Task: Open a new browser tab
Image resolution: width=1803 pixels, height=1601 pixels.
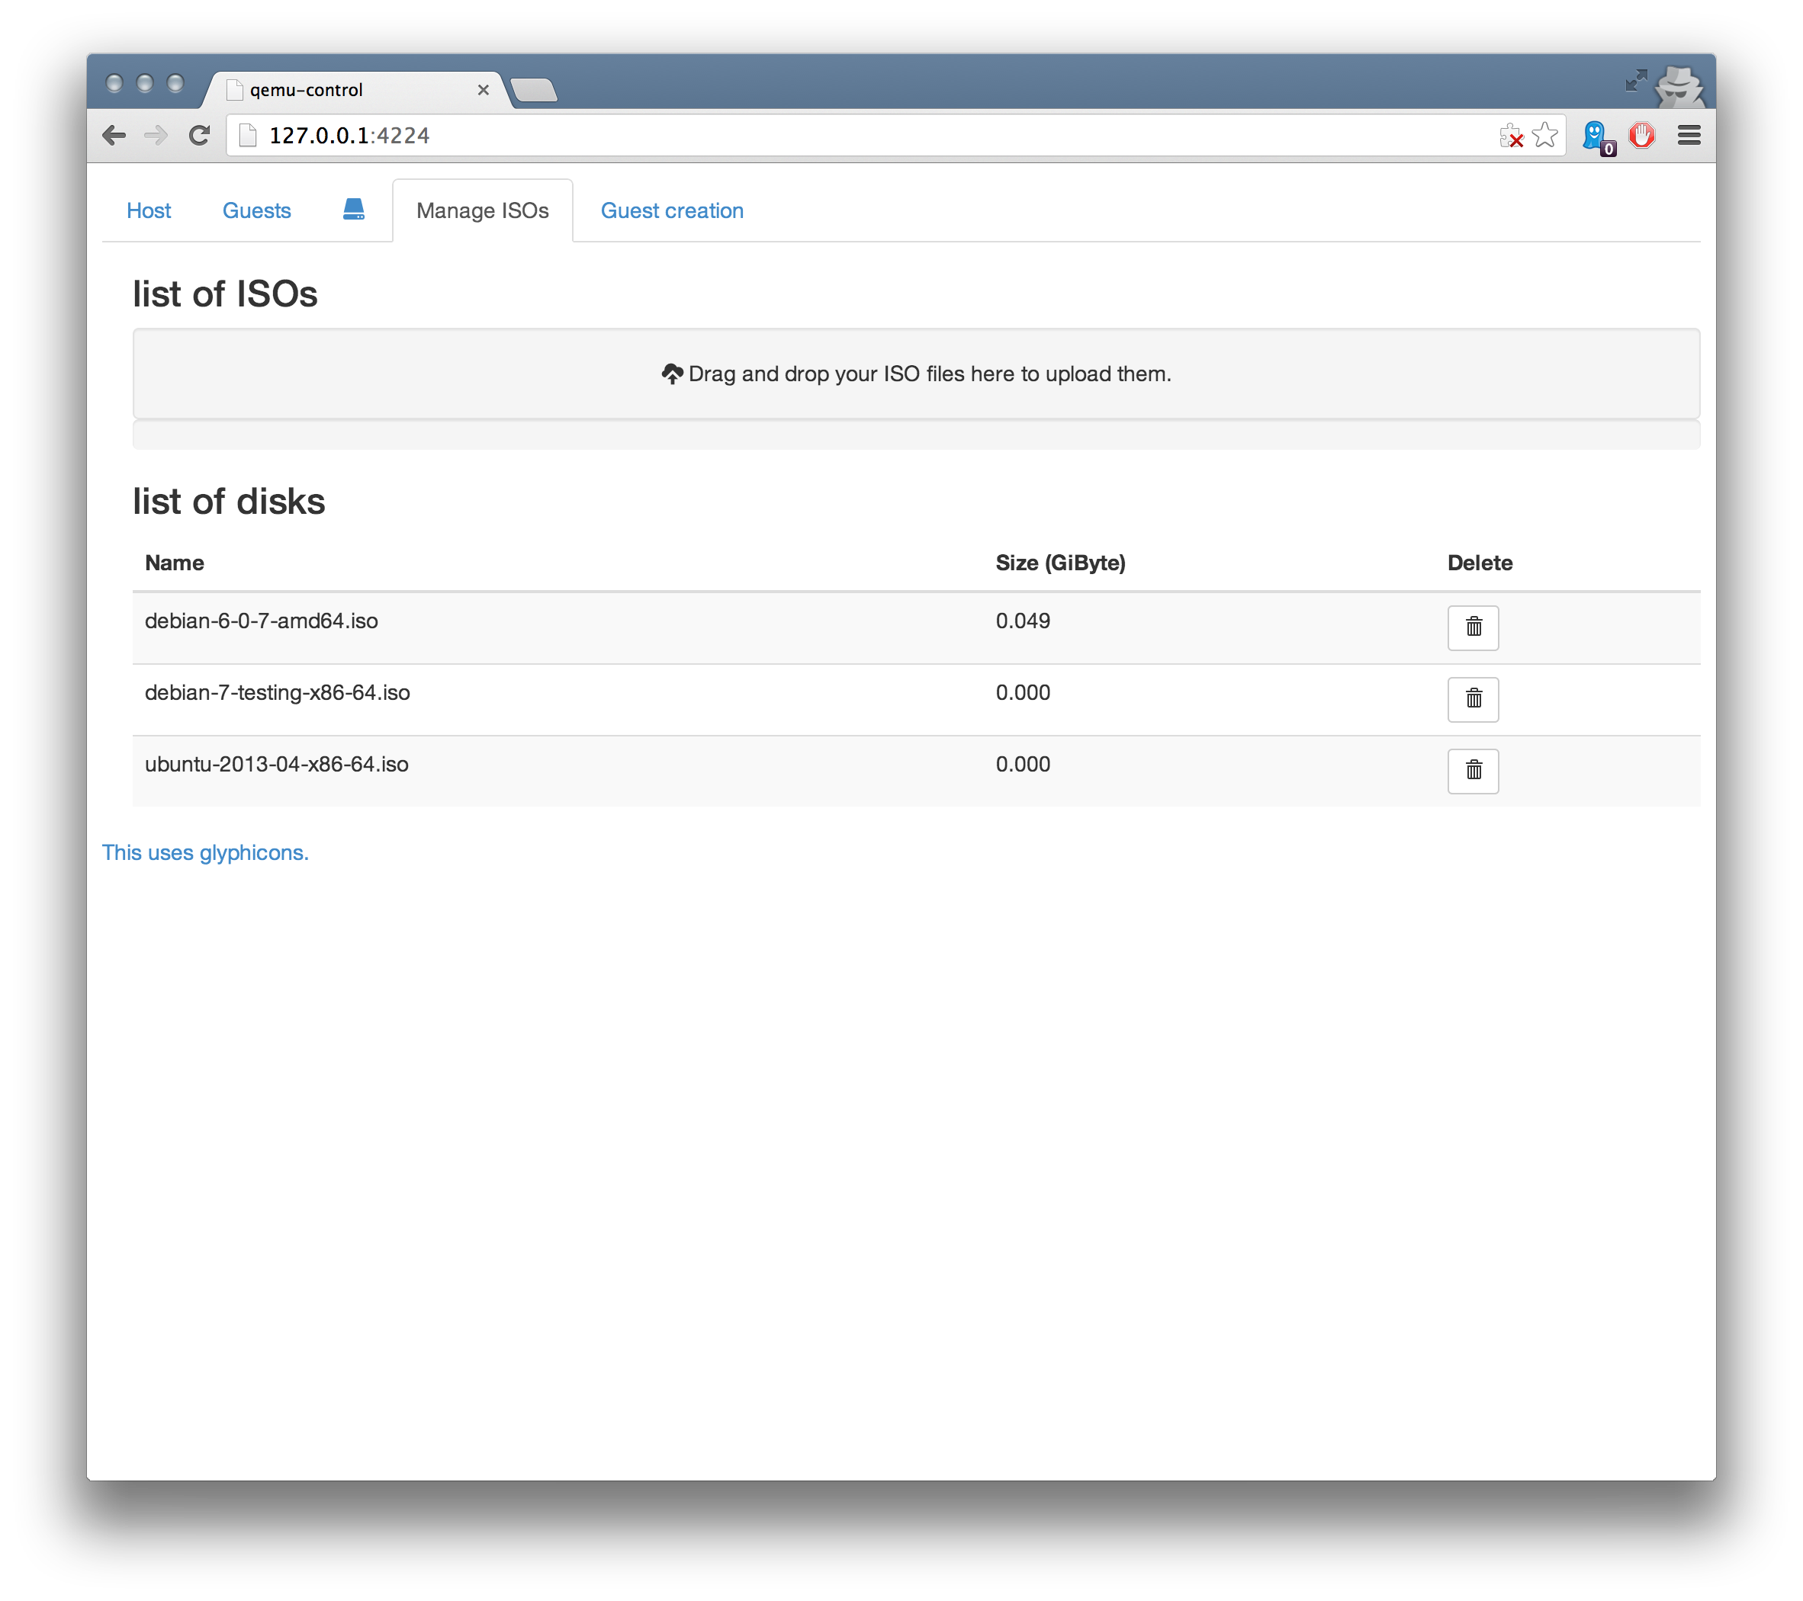Action: pos(534,90)
